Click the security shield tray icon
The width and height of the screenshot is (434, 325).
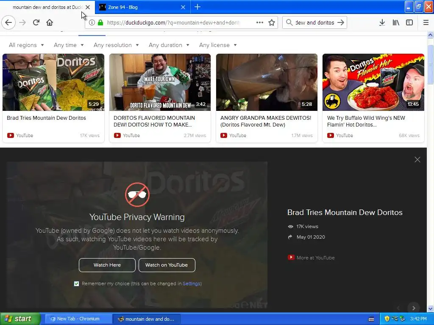[387, 319]
